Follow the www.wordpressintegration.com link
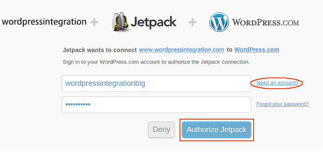This screenshot has width=323, height=152. 182,50
